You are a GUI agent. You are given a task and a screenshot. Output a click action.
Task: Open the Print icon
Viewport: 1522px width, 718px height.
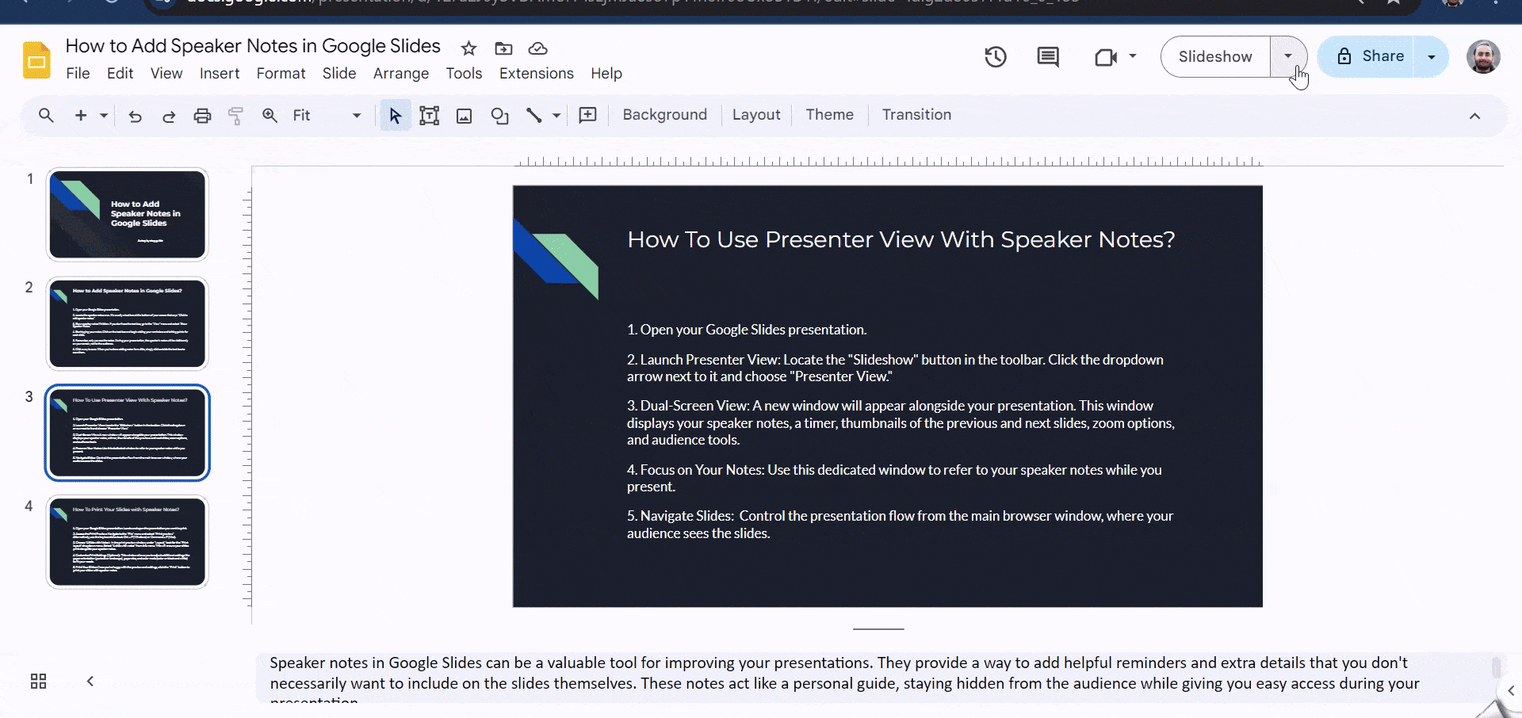[x=202, y=116]
